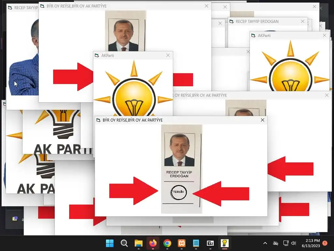This screenshot has width=334, height=251.
Task: Click title text of AKParti window near ERDOGAN window
Action: (264, 35)
